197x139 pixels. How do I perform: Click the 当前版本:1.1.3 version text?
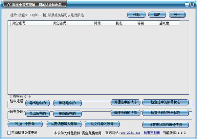[174, 133]
